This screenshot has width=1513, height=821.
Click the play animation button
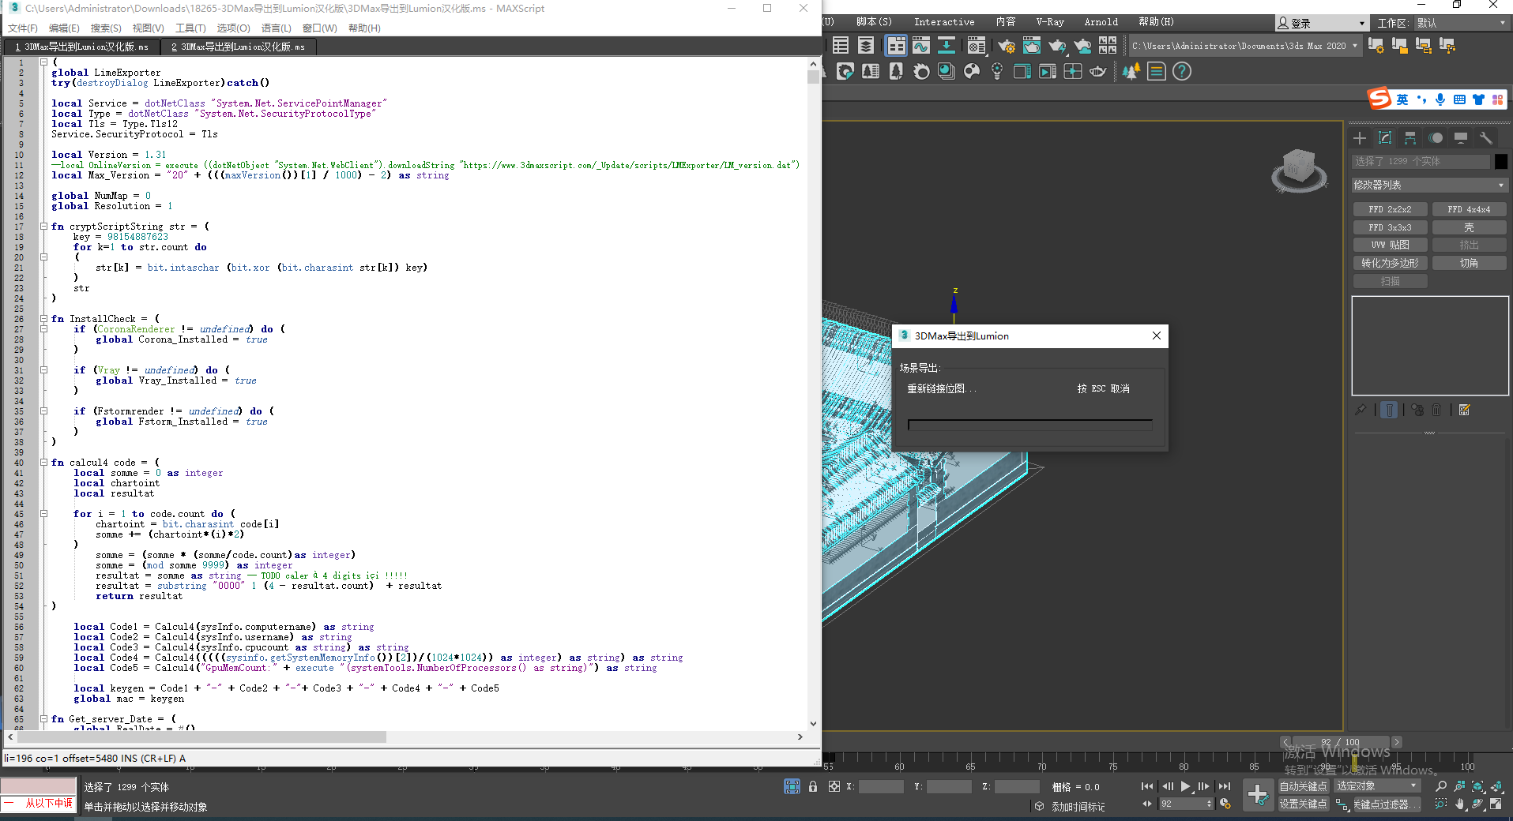point(1185,786)
